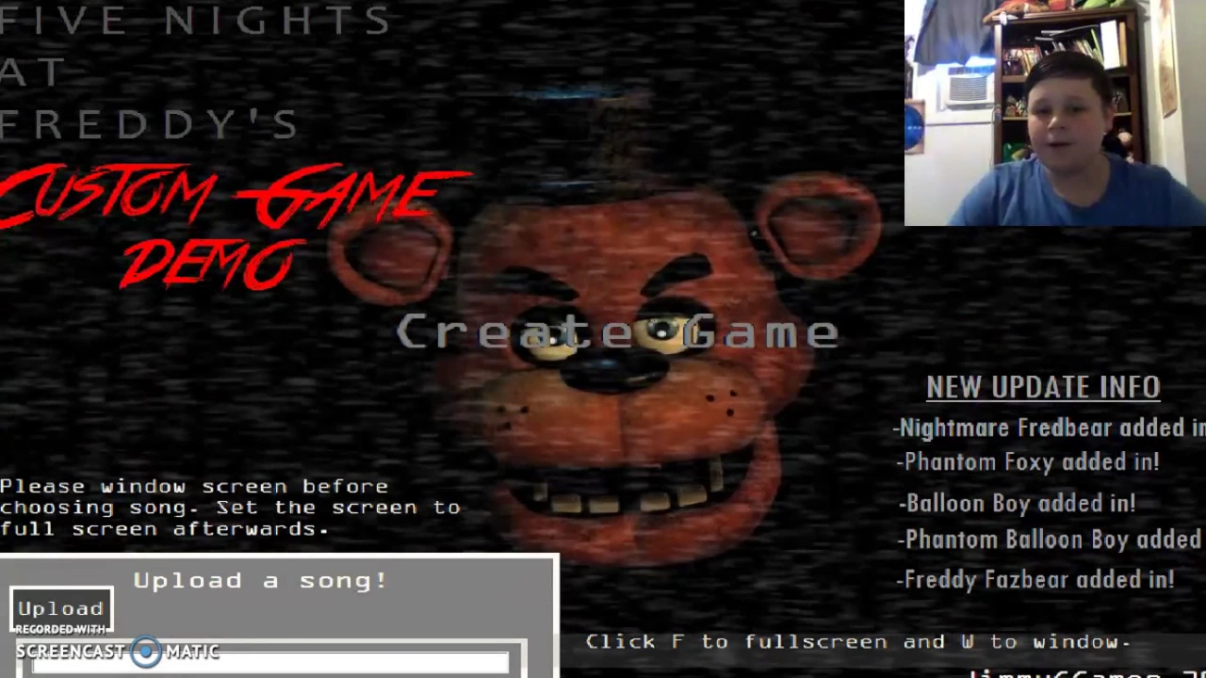The height and width of the screenshot is (678, 1206).
Task: Click the 'NEW UPDATE INFO' heading
Action: click(1043, 387)
